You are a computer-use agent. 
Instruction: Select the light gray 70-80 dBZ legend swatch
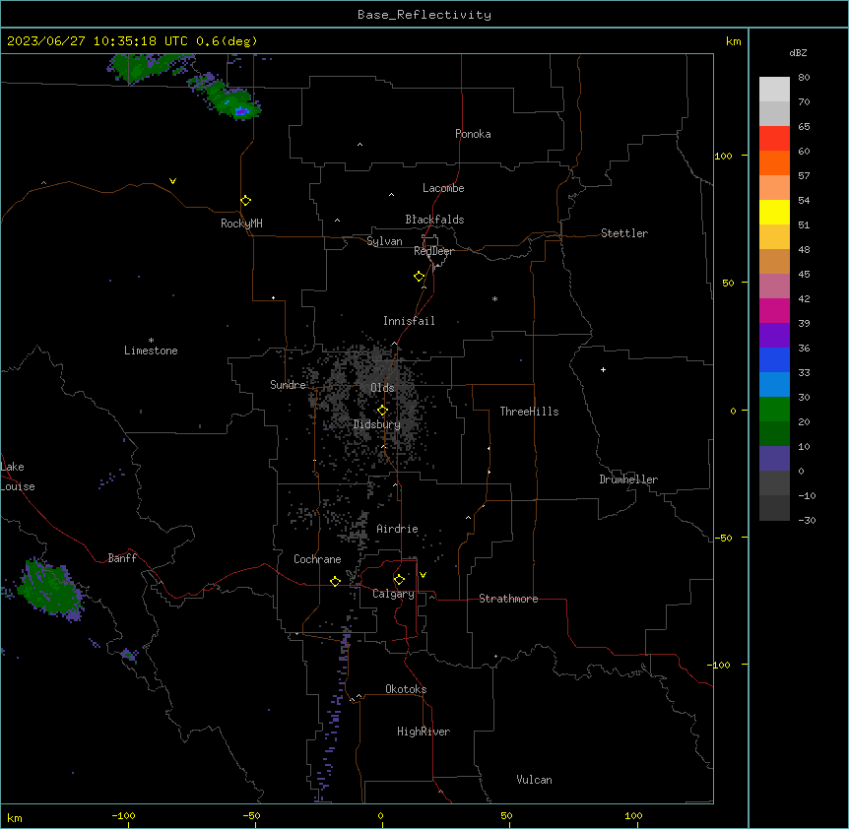[774, 90]
